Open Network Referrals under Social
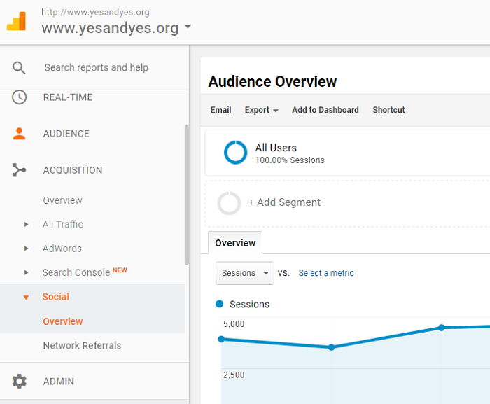Screen dimensions: 490x404 [82, 345]
